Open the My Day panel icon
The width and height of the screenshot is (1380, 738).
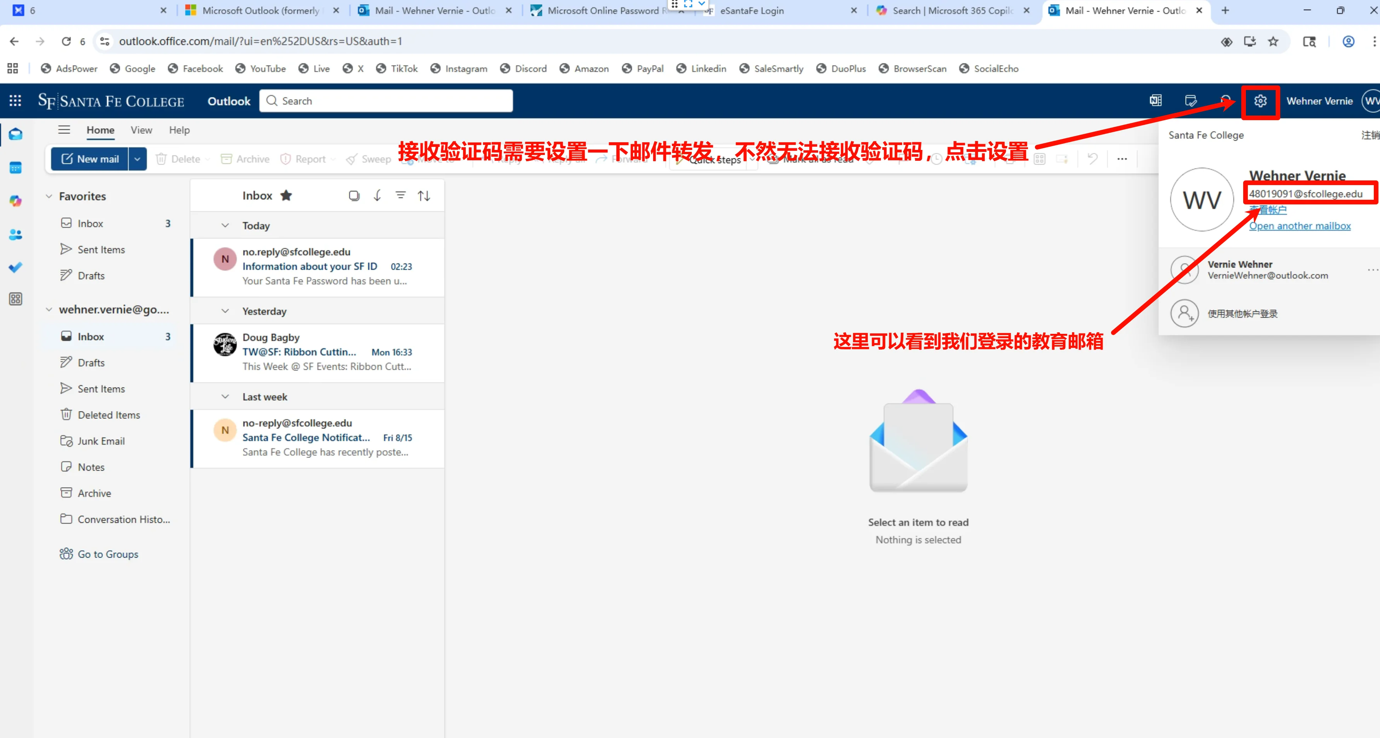click(1190, 101)
